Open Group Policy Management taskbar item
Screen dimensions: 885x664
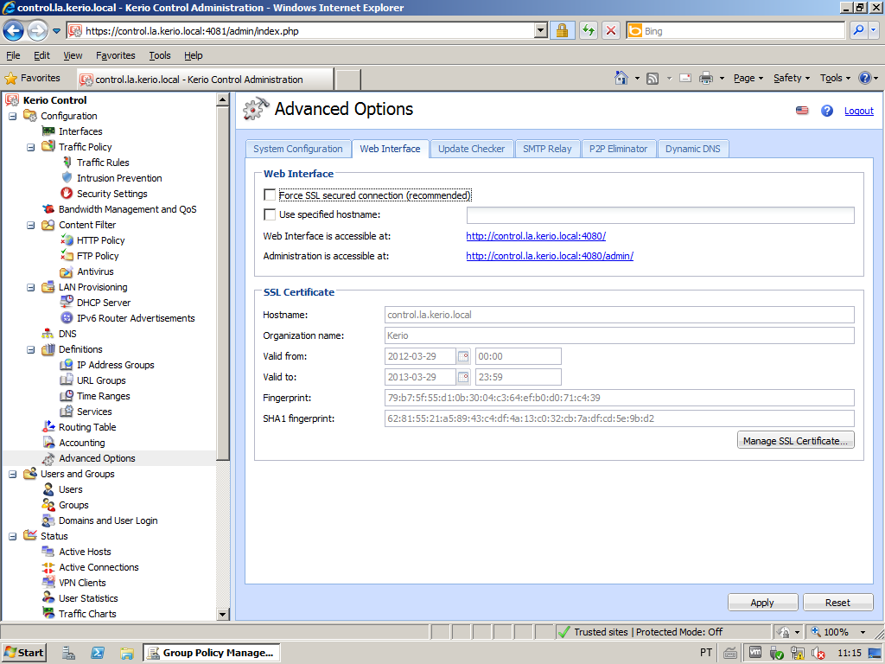click(x=211, y=653)
